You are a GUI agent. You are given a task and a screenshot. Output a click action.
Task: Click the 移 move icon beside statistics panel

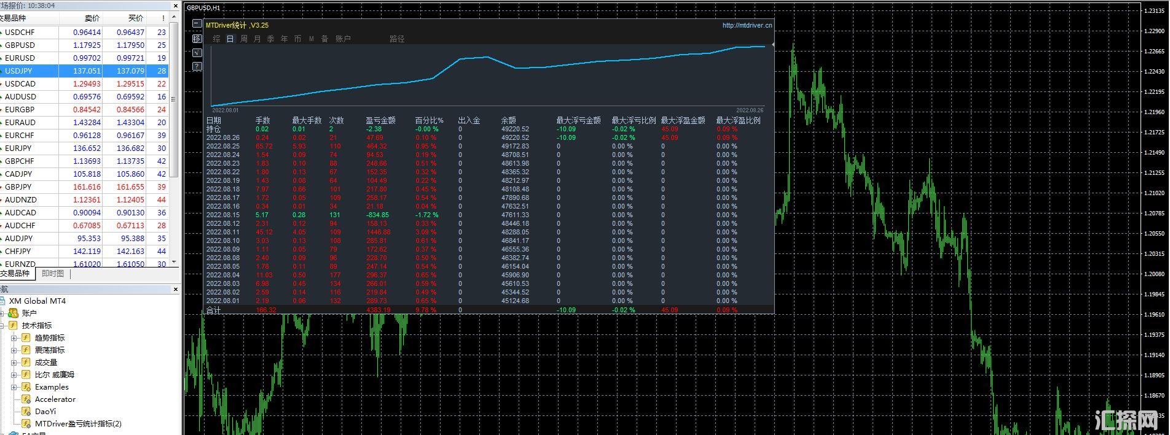(x=197, y=39)
